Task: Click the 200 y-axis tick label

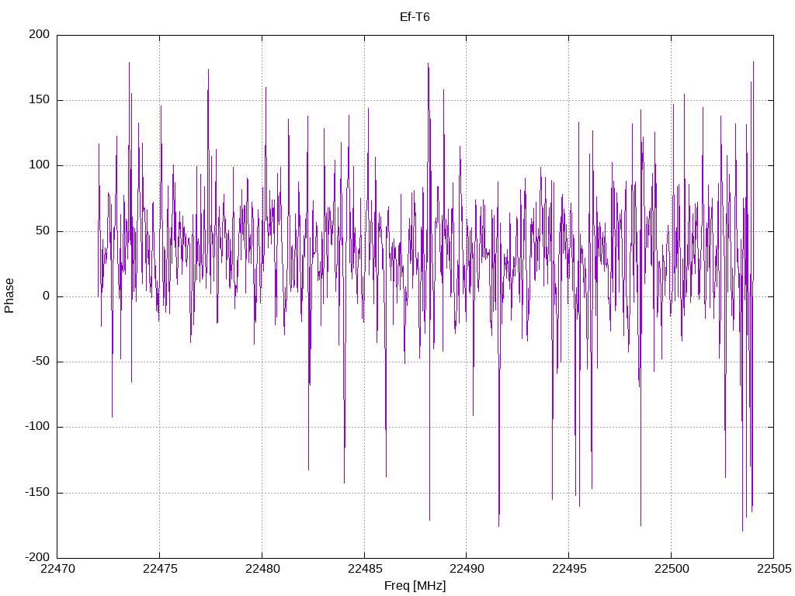Action: [40, 34]
